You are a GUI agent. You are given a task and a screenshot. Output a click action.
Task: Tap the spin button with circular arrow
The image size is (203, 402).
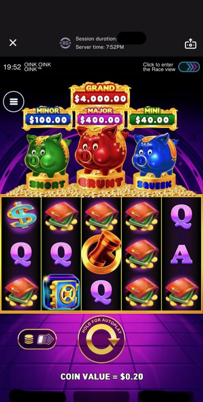(101, 339)
